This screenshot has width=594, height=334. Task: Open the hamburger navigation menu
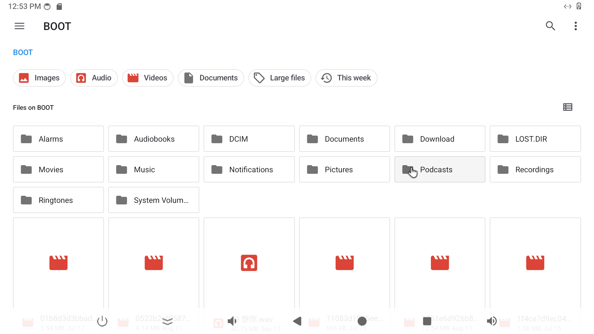pos(19,26)
